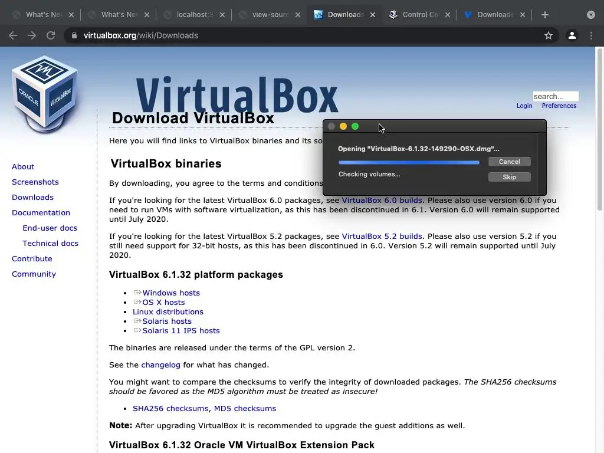Open the Contribute sidebar link
This screenshot has width=604, height=453.
tap(32, 259)
